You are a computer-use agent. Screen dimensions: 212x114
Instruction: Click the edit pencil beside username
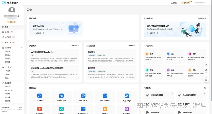tap(18, 16)
